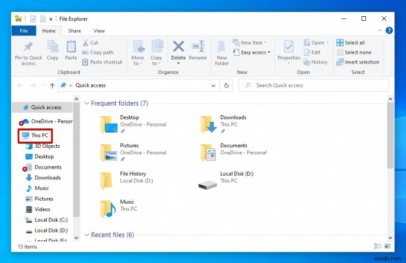Click Edit in the Open group
Image resolution: width=406 pixels, height=263 pixels.
point(312,52)
